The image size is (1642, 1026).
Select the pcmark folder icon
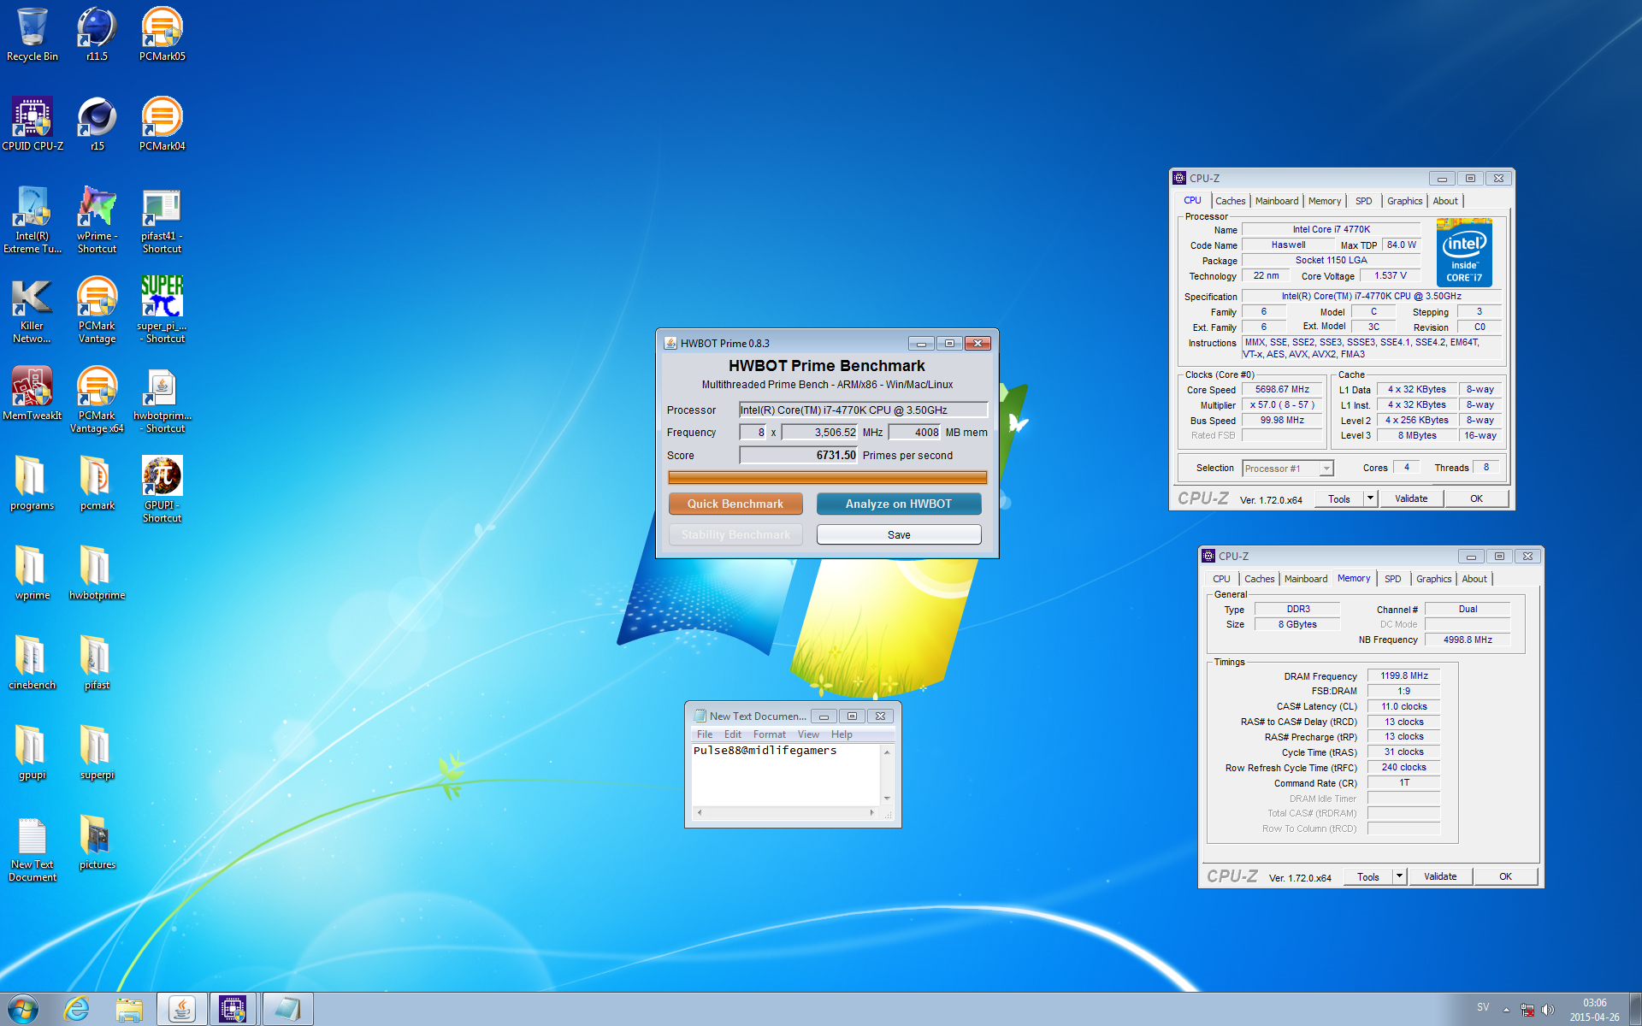click(97, 483)
